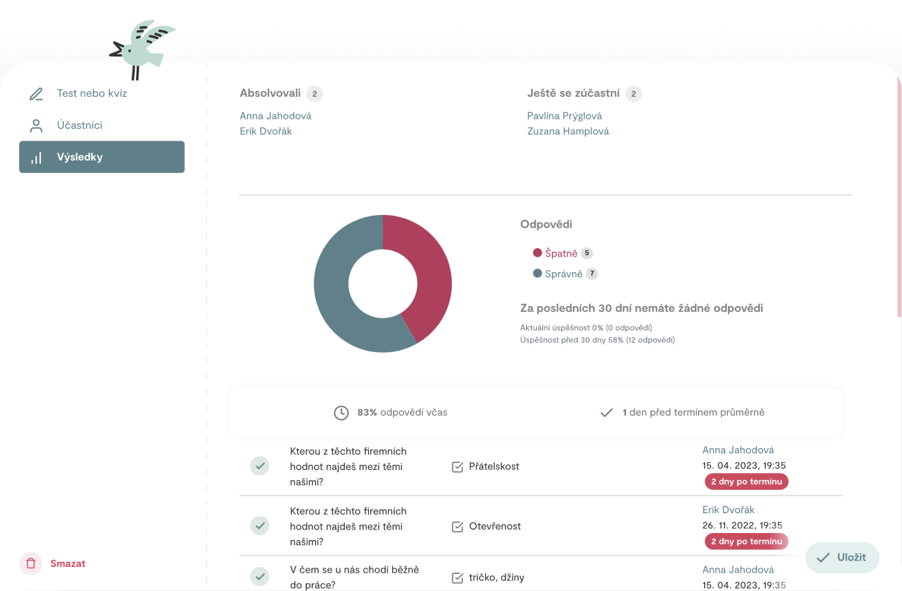Click Anna Jahodová in the Přátelskost answer row
The height and width of the screenshot is (591, 902).
pyautogui.click(x=738, y=450)
